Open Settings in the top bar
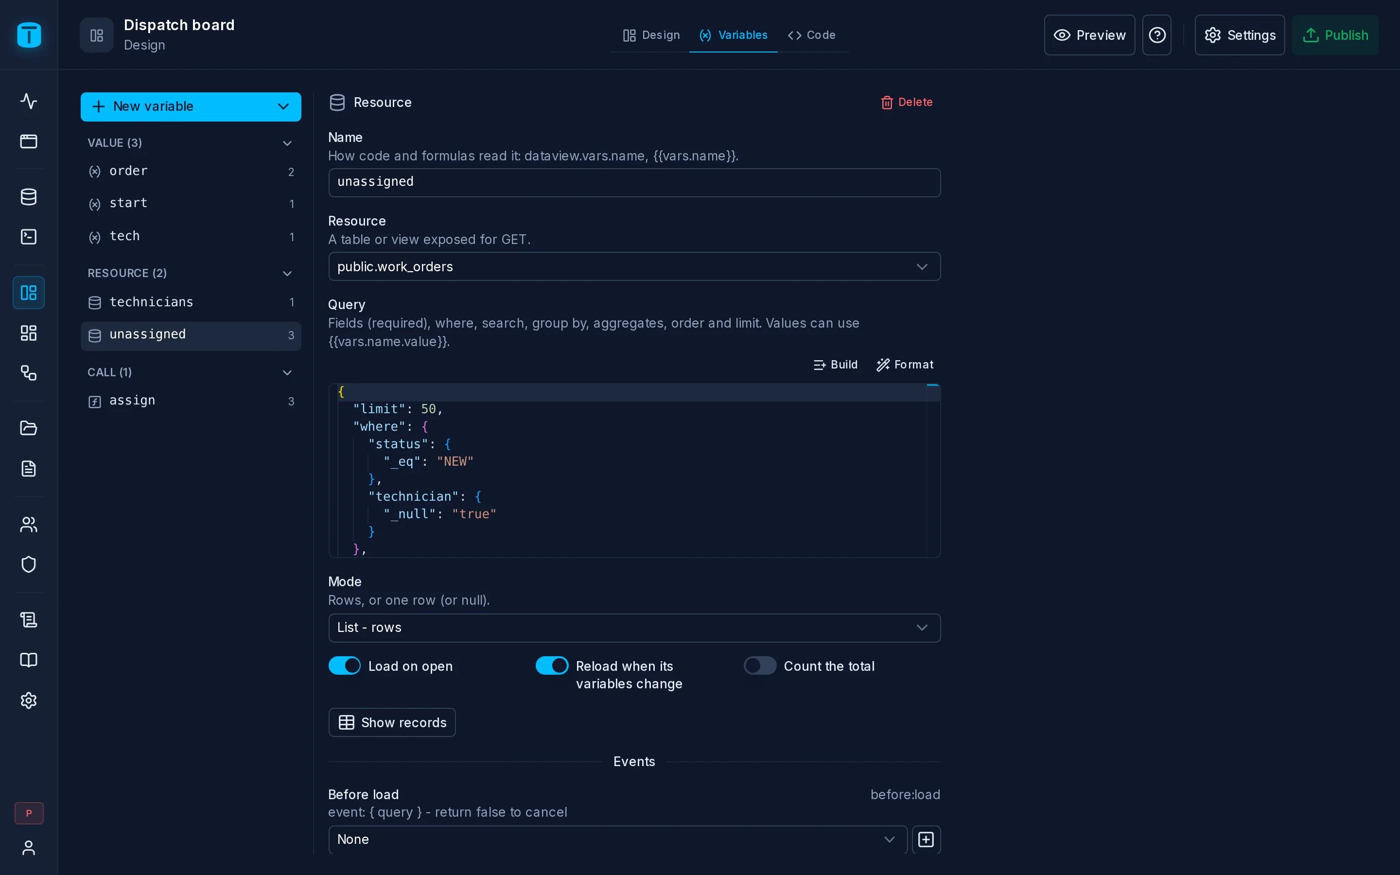Image resolution: width=1400 pixels, height=875 pixels. 1240,35
